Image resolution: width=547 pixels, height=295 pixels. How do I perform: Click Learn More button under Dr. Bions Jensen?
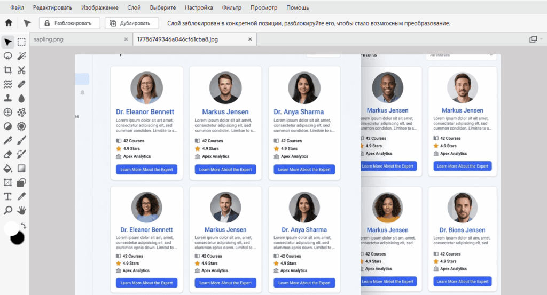pos(462,282)
